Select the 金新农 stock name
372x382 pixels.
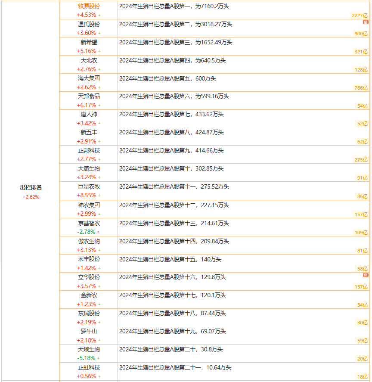[x=89, y=295]
